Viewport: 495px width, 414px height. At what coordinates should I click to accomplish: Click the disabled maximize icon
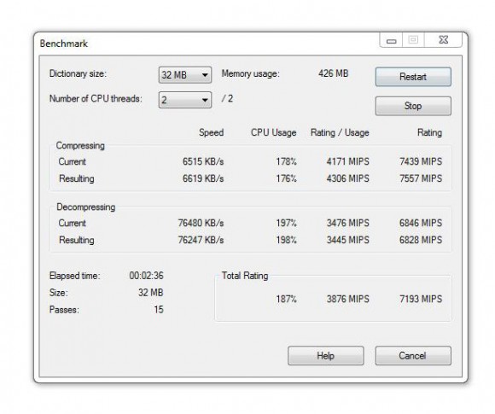coord(413,40)
